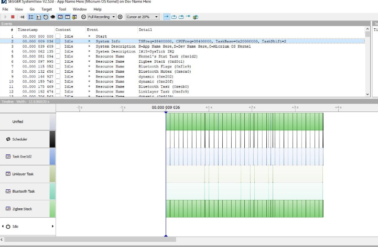Viewport: 378px width, 247px height.
Task: Expand the Idle row right arrow
Action: (52, 226)
